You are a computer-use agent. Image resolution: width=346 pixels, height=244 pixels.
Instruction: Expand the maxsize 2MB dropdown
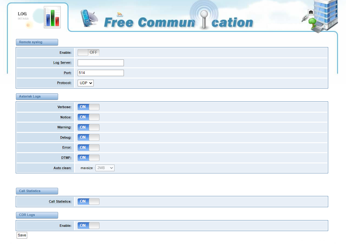click(105, 168)
